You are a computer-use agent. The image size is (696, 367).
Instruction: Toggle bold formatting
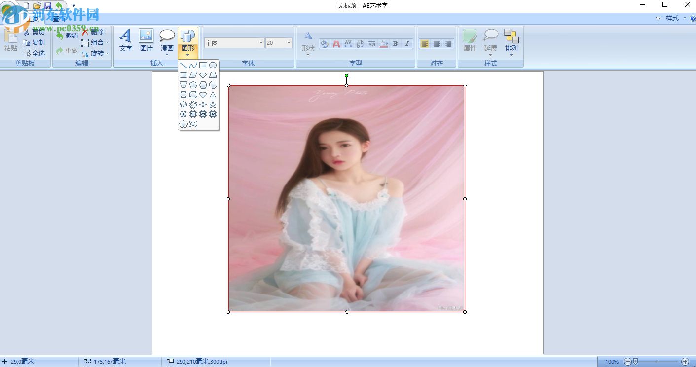[x=396, y=44]
